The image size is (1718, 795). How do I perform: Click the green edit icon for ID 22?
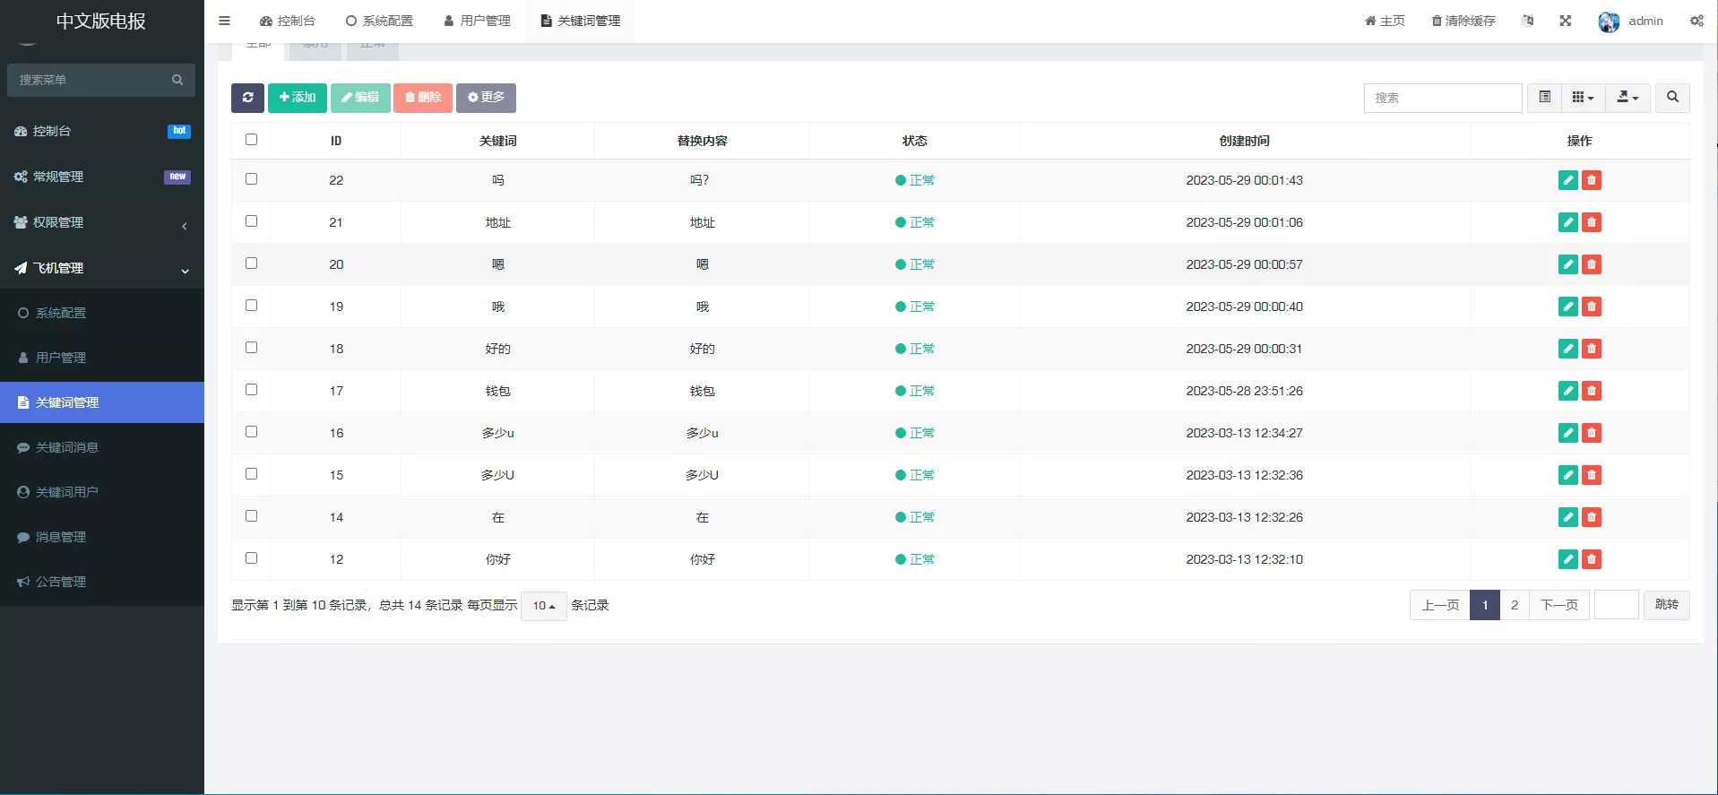coord(1567,180)
